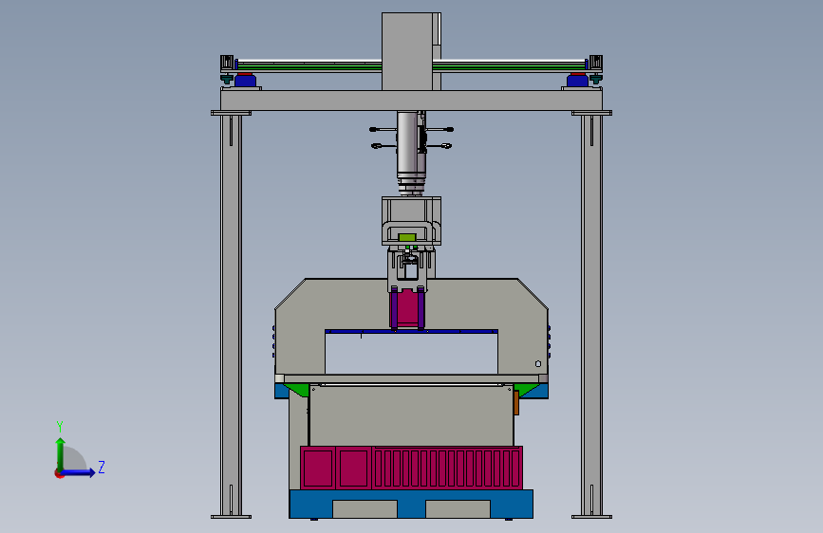Image resolution: width=823 pixels, height=533 pixels.
Task: Select the left vertical support column
Action: click(231, 315)
